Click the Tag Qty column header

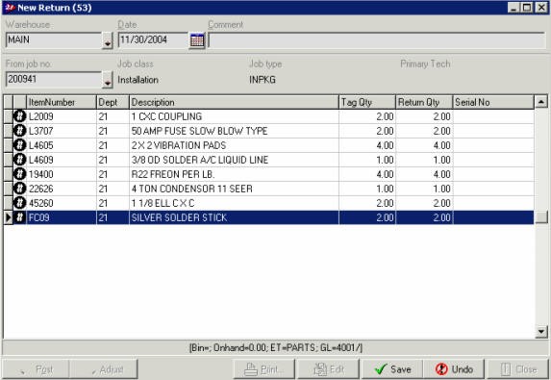tap(367, 102)
